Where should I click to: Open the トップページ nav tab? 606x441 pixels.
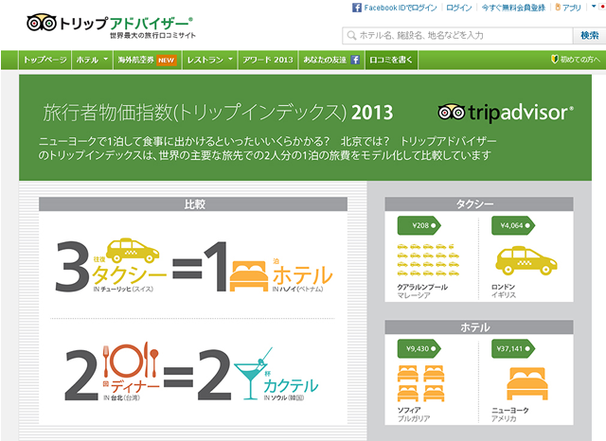(x=44, y=59)
